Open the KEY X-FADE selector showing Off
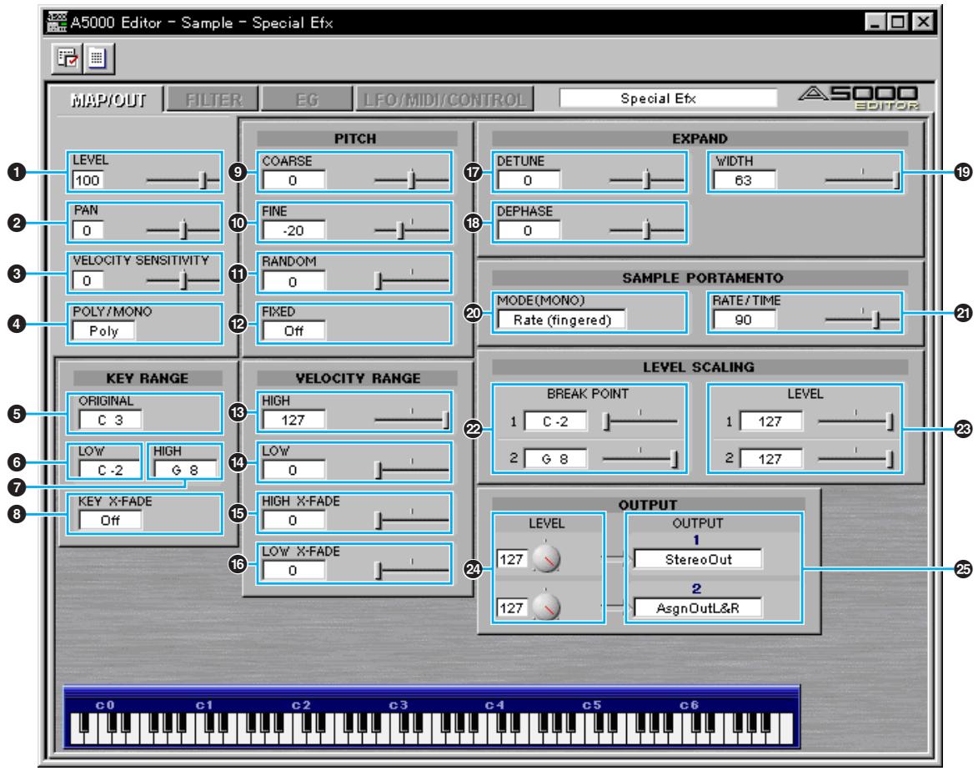 [x=110, y=520]
